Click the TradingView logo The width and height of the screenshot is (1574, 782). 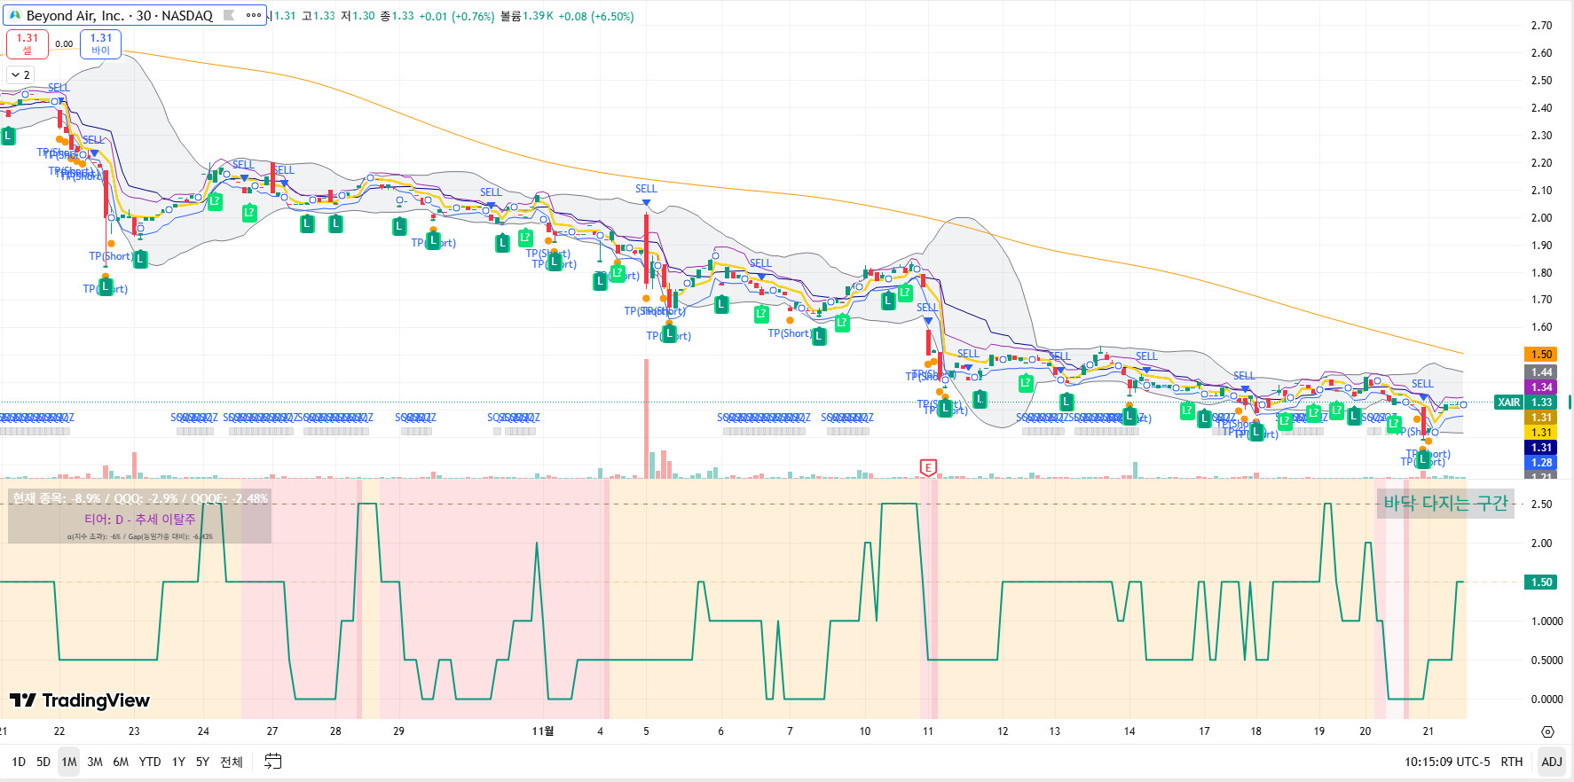pyautogui.click(x=80, y=700)
